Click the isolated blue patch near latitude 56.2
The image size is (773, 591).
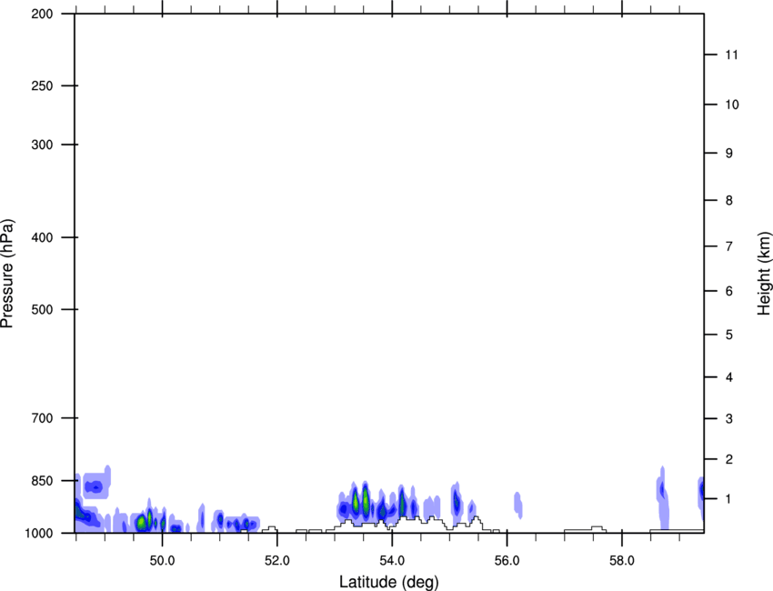click(517, 506)
